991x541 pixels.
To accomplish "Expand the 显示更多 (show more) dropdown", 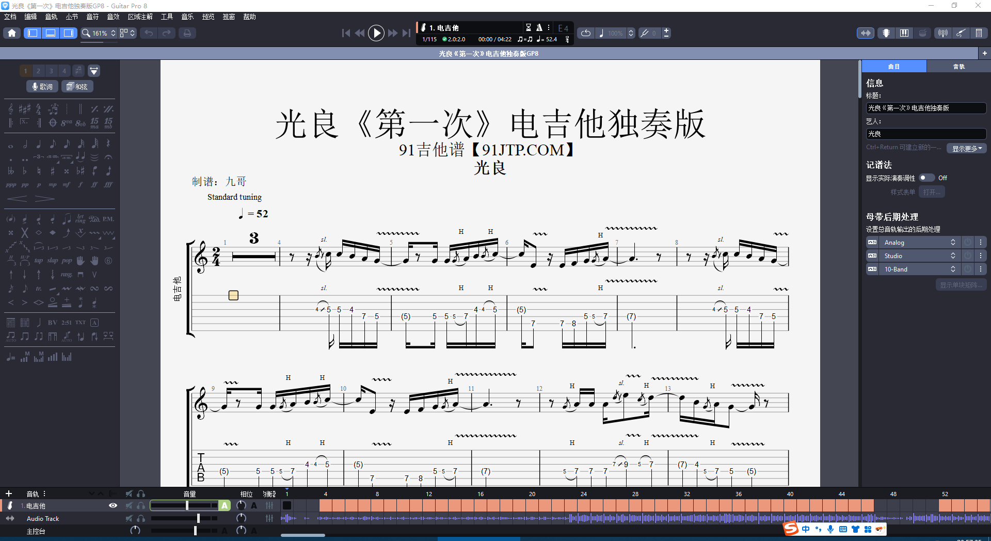I will pyautogui.click(x=967, y=148).
